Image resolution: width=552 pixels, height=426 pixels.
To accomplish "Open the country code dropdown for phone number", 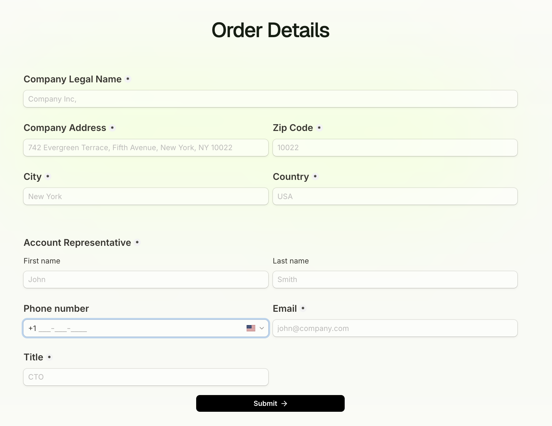I will click(261, 328).
